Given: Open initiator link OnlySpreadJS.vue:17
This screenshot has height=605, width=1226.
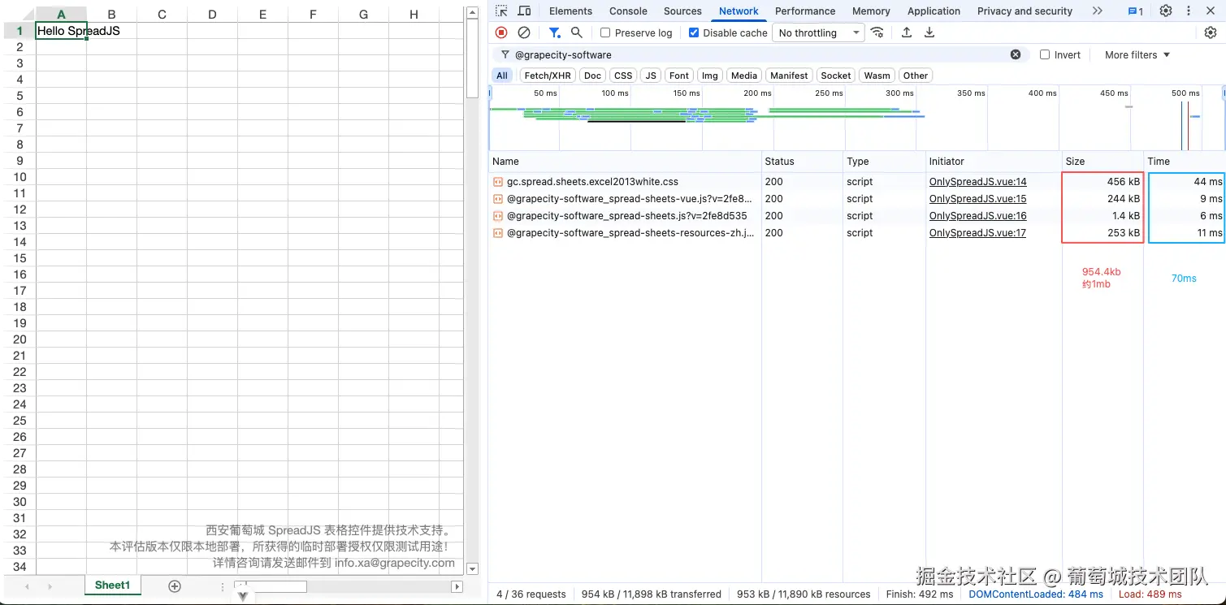Looking at the screenshot, I should tap(977, 233).
